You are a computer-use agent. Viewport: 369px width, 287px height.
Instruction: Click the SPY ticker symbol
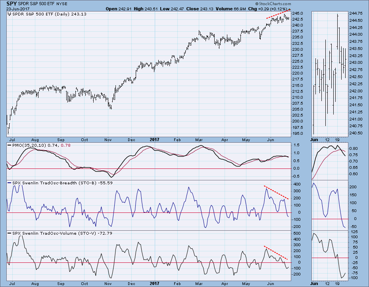[x=12, y=4]
